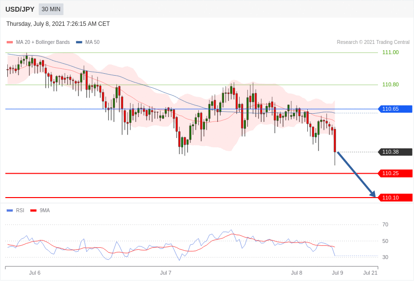The height and width of the screenshot is (281, 414).
Task: Click the MA 20 + Bollinger Bands legend swatch
Action: point(10,42)
